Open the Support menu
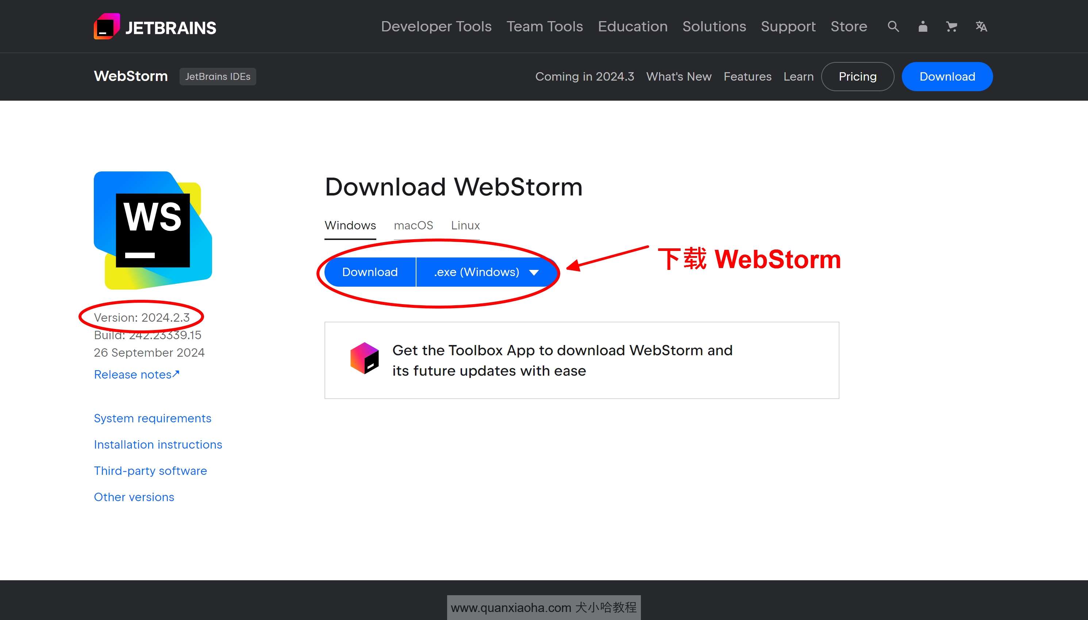1088x620 pixels. (788, 26)
